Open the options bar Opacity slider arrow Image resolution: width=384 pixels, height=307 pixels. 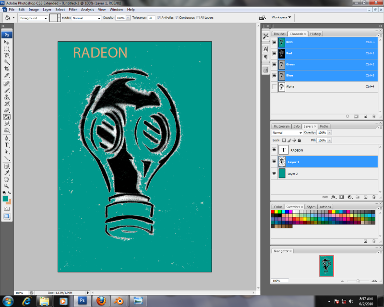tap(128, 18)
